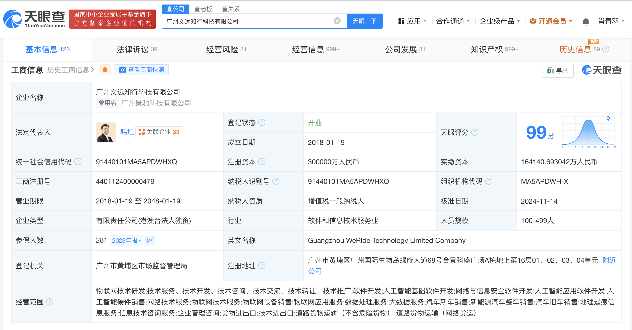The image size is (632, 330).
Task: Click the help icon beside 天眼评分
Action: click(x=475, y=132)
